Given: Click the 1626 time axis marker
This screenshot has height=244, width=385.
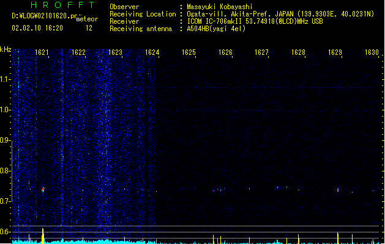Looking at the screenshot, I should 225,52.
